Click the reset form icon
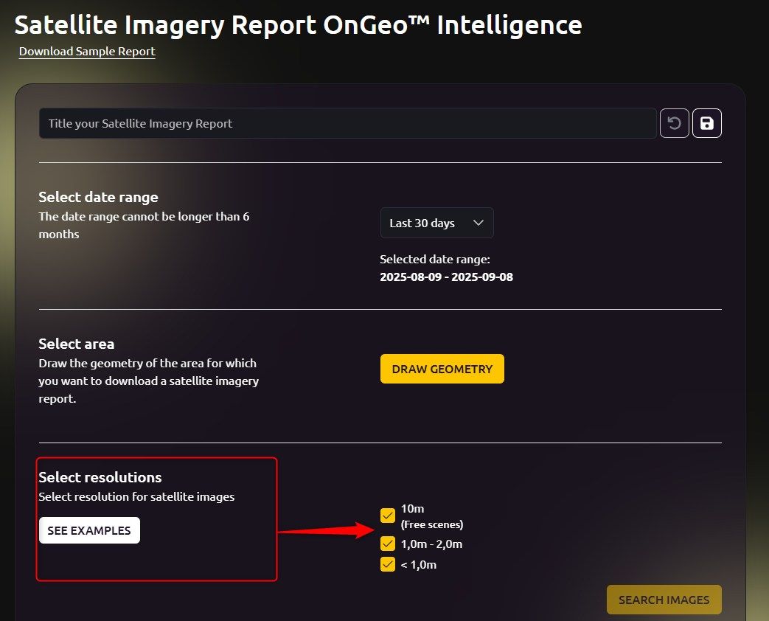769x621 pixels. tap(675, 123)
